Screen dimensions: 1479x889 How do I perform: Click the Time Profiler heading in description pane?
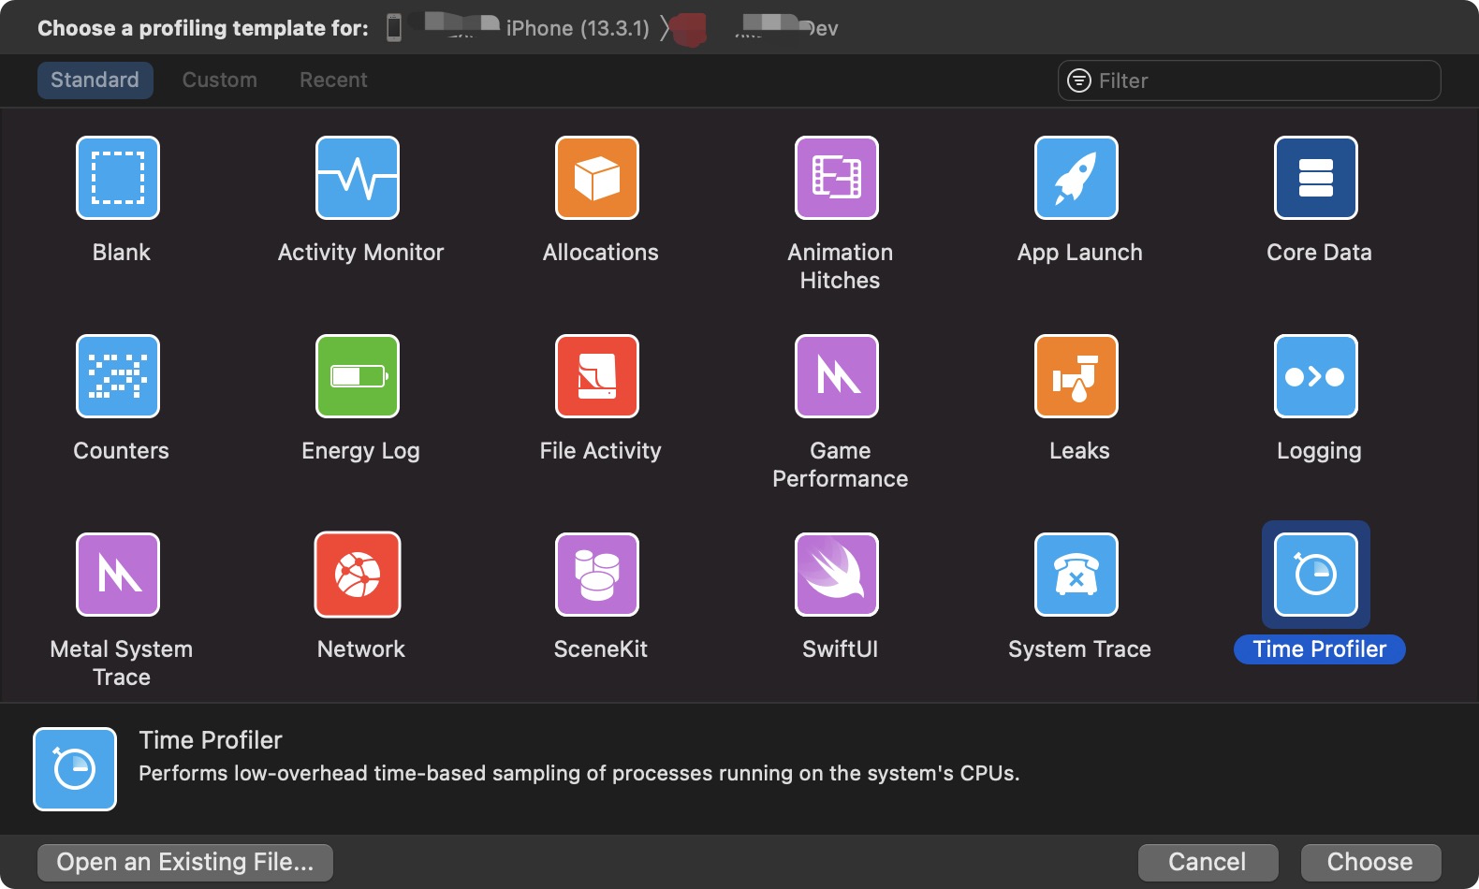211,740
